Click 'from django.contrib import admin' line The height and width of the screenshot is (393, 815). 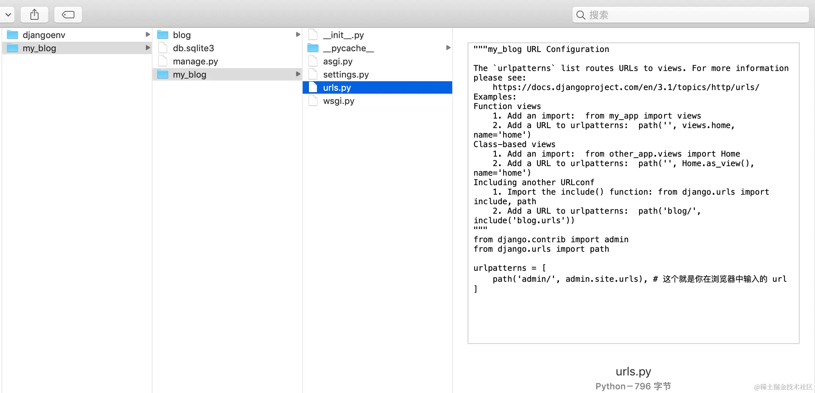(x=551, y=240)
